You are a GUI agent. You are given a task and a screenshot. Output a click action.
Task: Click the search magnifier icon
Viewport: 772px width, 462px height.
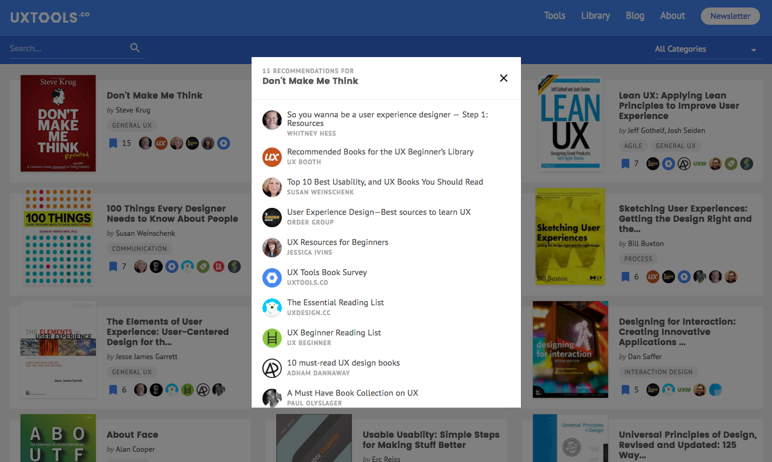135,48
